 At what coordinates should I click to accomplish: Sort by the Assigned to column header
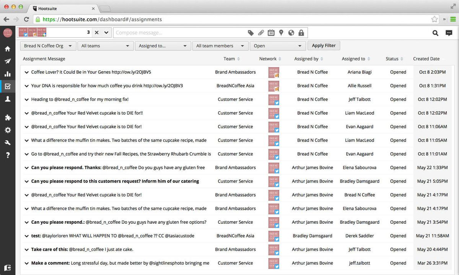click(x=356, y=59)
